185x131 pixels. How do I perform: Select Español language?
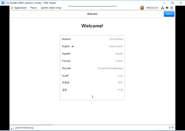[92, 54]
